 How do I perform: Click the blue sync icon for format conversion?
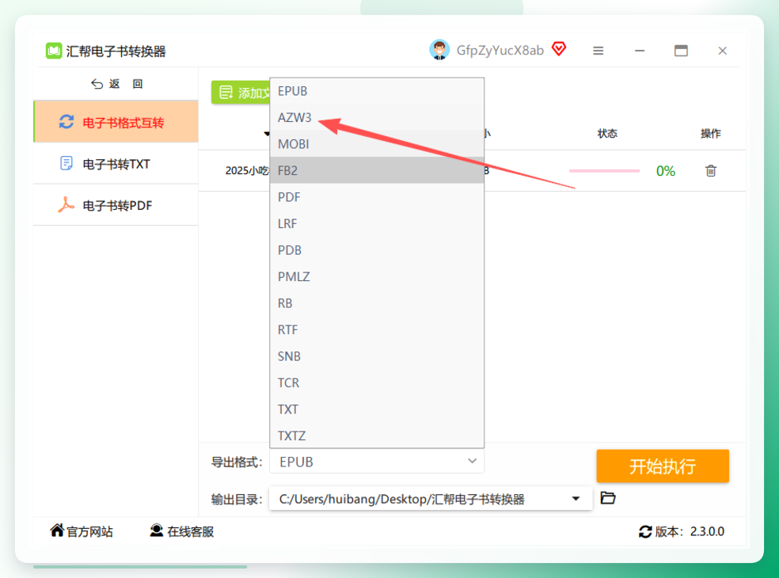66,122
